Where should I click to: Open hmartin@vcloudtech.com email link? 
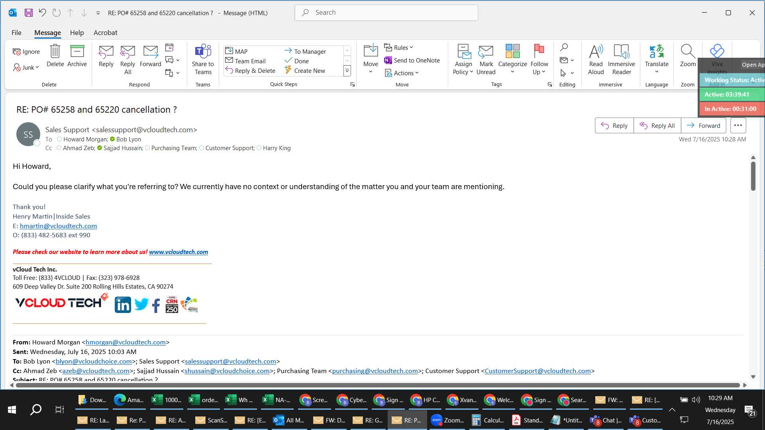tap(59, 226)
